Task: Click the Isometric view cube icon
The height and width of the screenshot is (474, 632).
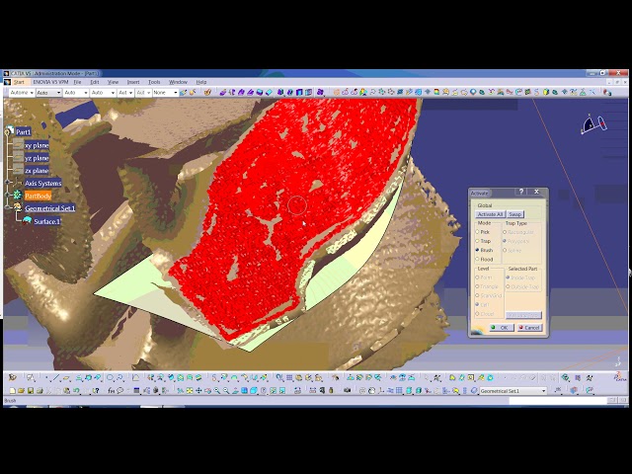Action: [x=254, y=391]
